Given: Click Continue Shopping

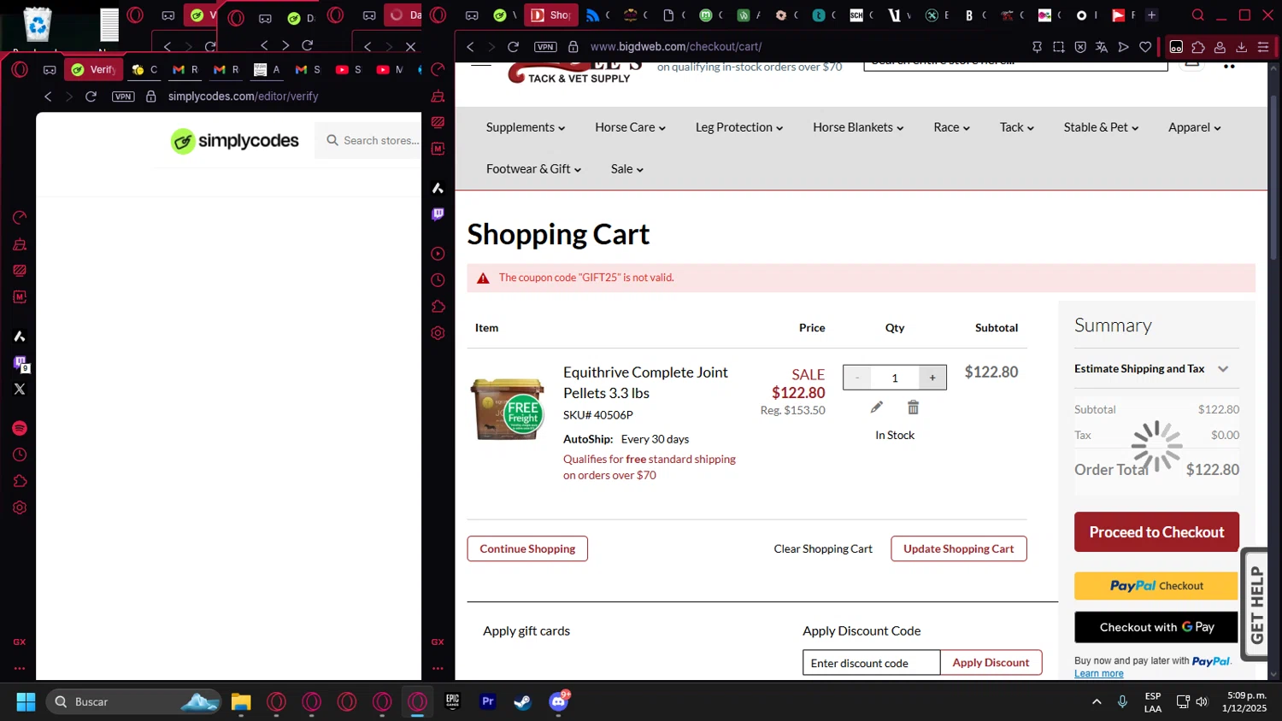Looking at the screenshot, I should [527, 548].
